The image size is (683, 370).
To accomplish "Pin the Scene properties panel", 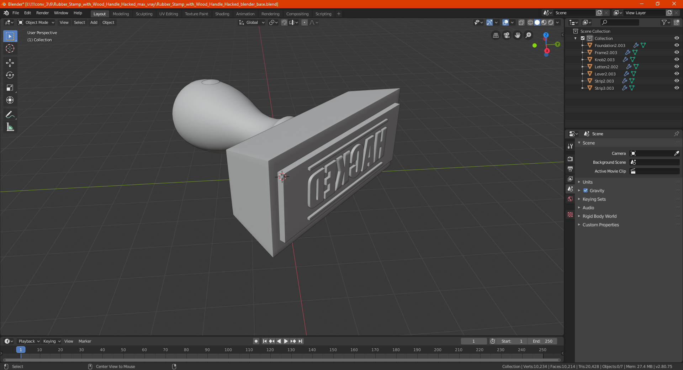I will (x=676, y=134).
